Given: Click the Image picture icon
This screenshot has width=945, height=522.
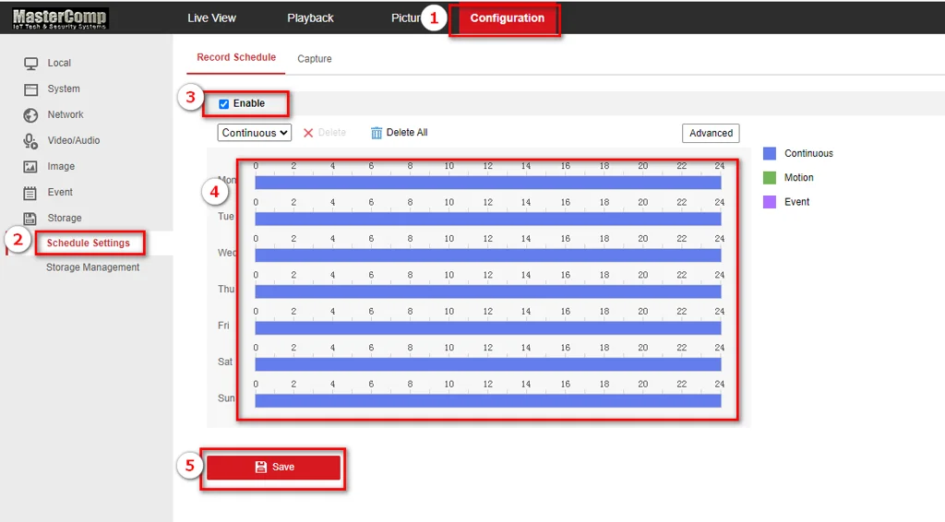Looking at the screenshot, I should click(x=30, y=167).
